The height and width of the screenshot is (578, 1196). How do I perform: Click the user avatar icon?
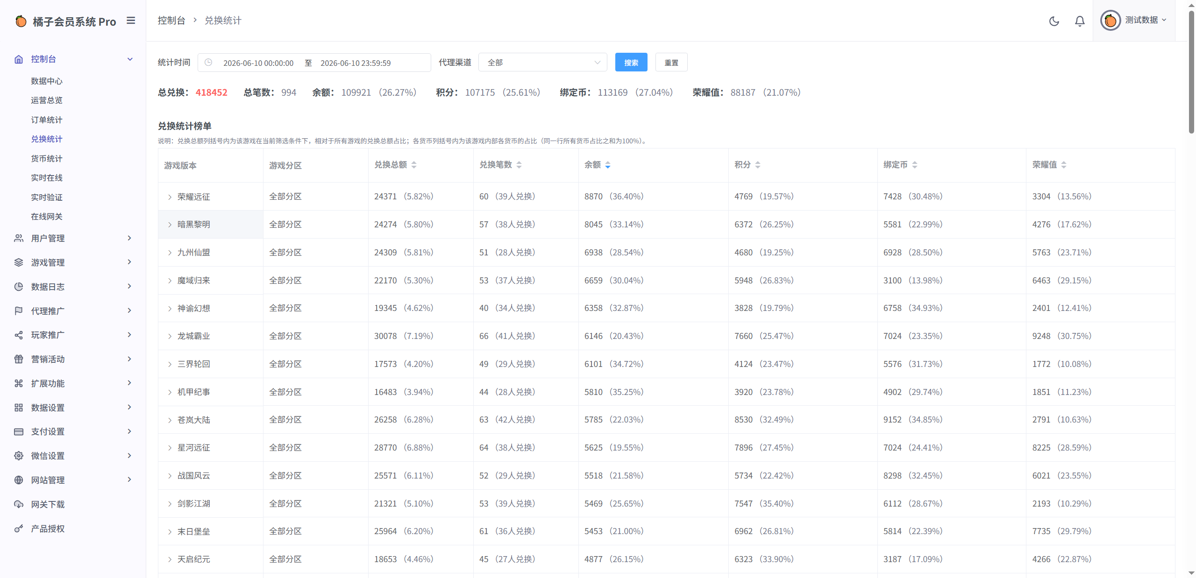[x=1111, y=20]
